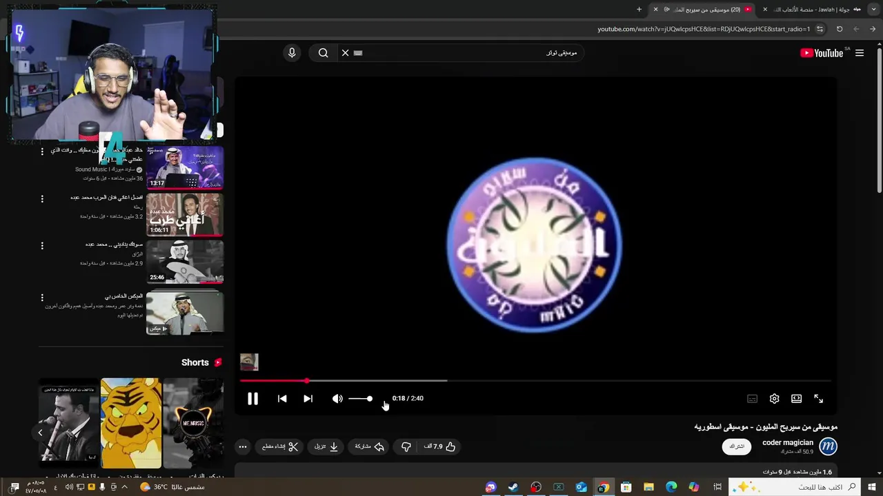Skip to the previous video
This screenshot has height=496, width=883.
pyautogui.click(x=282, y=398)
